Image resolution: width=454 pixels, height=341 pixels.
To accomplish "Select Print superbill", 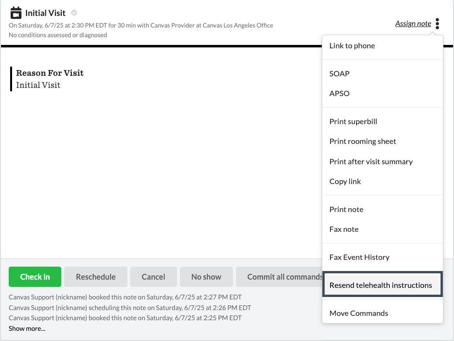I will 353,122.
